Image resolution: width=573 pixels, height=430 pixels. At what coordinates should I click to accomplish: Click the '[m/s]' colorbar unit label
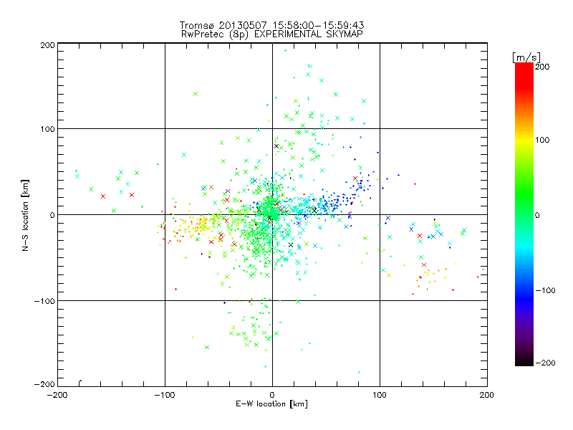(526, 57)
